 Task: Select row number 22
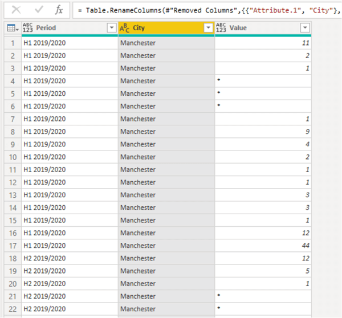[11, 309]
